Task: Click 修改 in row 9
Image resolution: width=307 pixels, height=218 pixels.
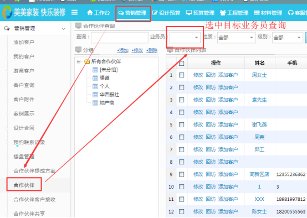Action: (198, 174)
